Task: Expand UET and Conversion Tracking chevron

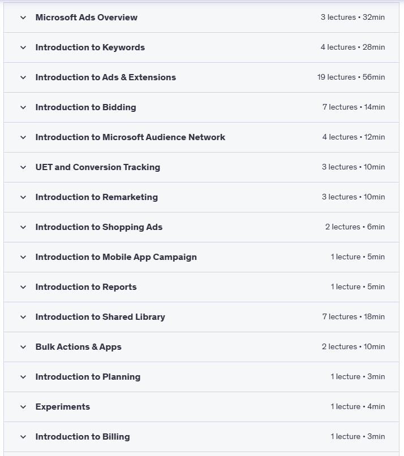Action: pyautogui.click(x=23, y=167)
